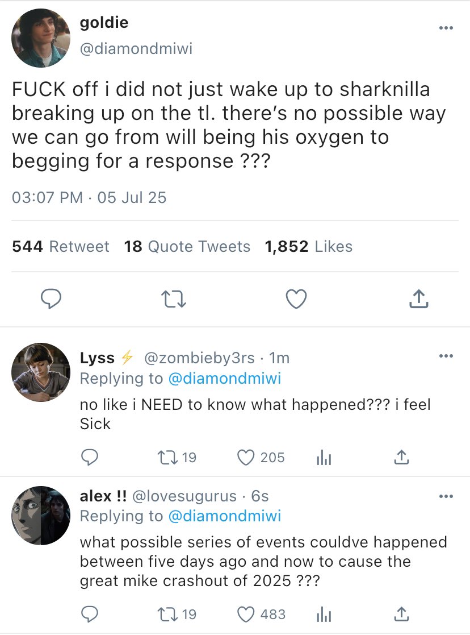Share goldie's main tweet
Screen dimensions: 470x635
point(418,299)
